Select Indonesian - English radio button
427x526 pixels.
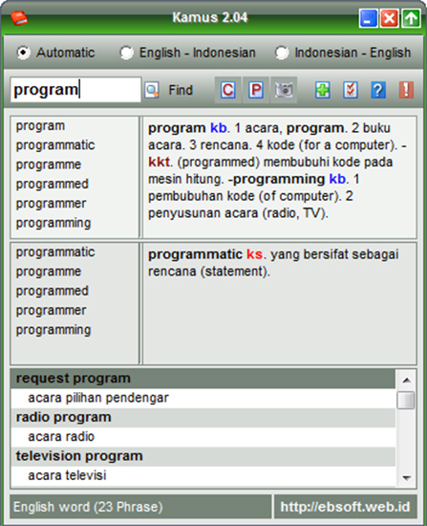pos(282,53)
